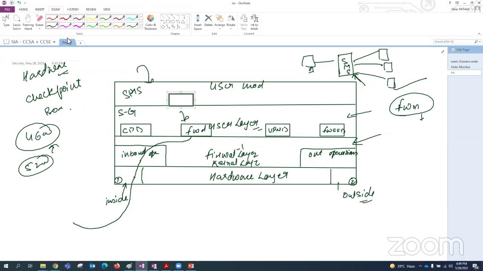Viewport: 483px width, 271px height.
Task: Convert with Ink to Text
Action: (x=244, y=22)
